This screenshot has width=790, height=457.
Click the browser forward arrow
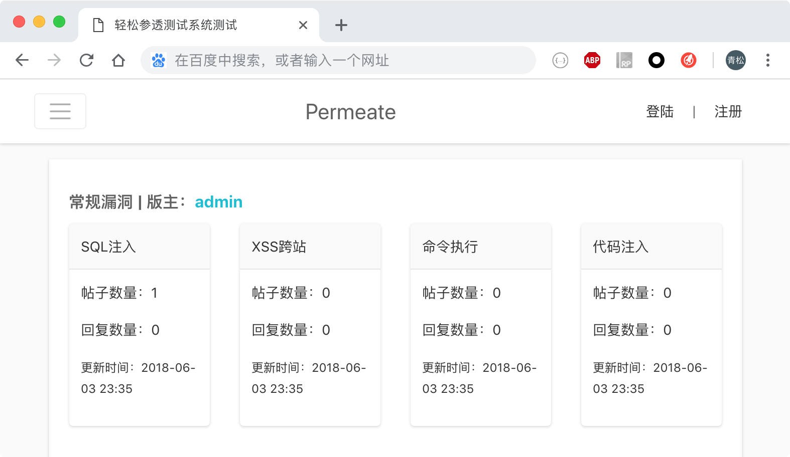54,61
